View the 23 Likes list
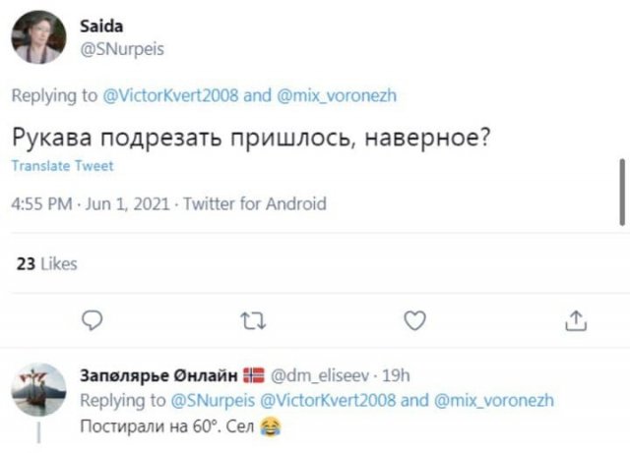630x453 pixels. point(47,263)
